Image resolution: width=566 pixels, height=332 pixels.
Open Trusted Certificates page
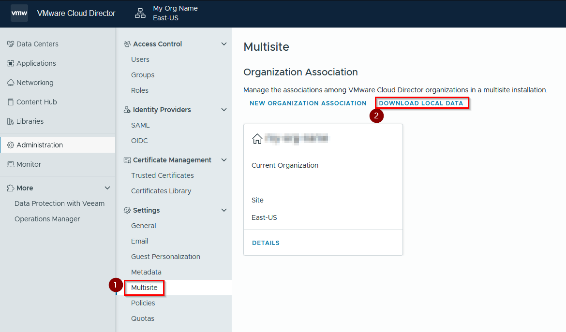coord(163,175)
